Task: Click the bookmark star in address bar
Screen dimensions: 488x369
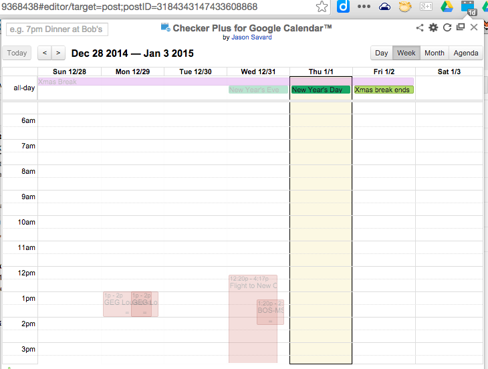Action: [322, 7]
